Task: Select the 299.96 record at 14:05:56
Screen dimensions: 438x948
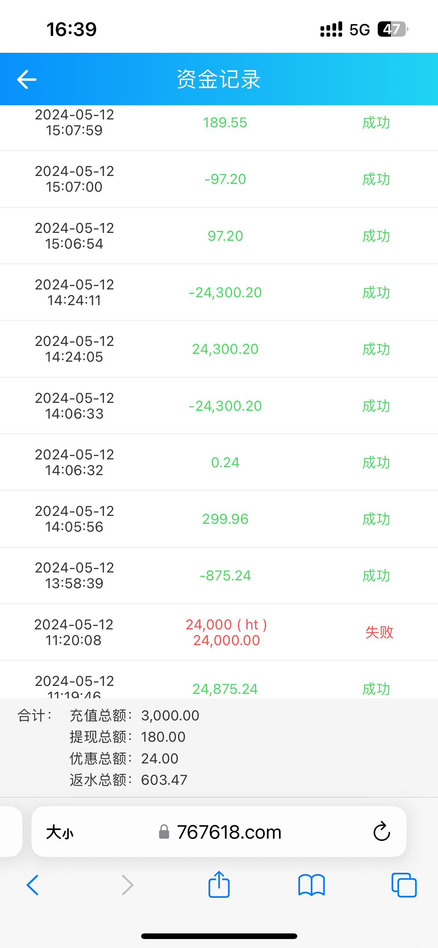Action: [x=225, y=519]
